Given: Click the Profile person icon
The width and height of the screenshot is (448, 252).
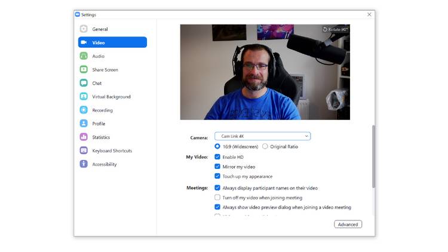Looking at the screenshot, I should pos(84,124).
